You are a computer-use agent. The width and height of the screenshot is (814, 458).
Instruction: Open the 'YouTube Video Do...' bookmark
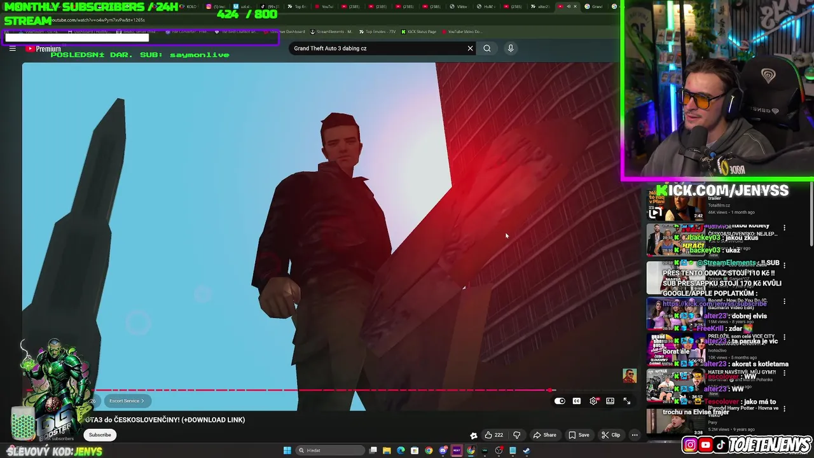461,32
